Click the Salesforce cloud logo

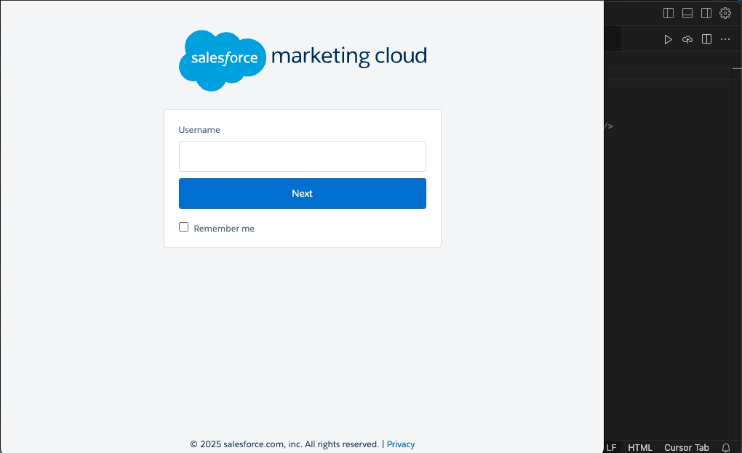coord(223,60)
